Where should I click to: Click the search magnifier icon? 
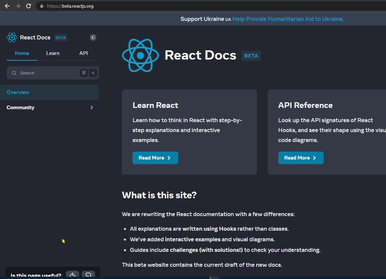pyautogui.click(x=14, y=73)
